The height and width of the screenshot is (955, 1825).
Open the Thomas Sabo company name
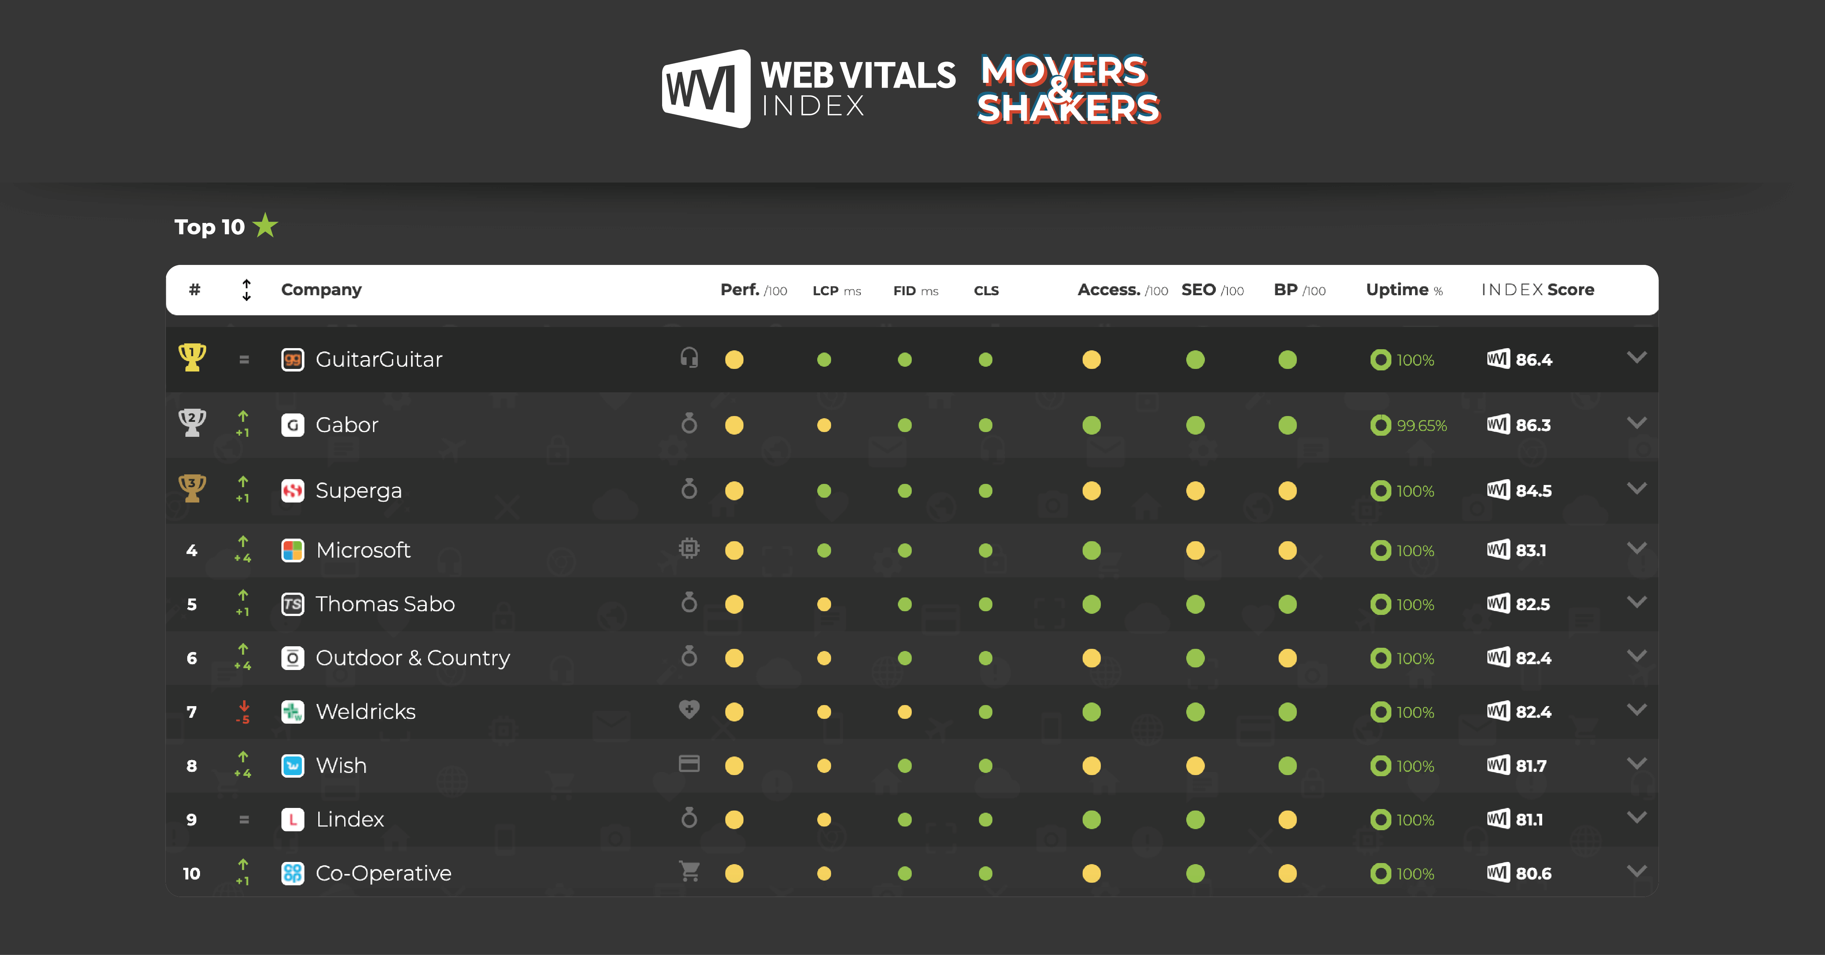coord(385,604)
